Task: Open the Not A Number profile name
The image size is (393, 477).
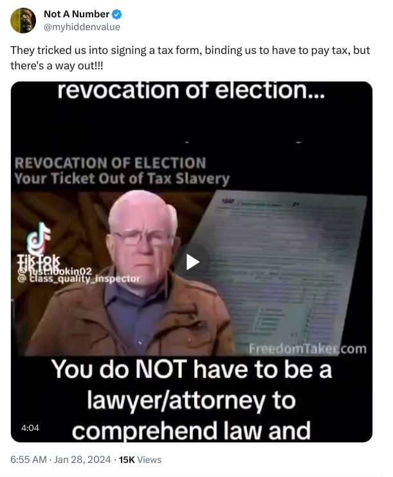Action: [x=77, y=14]
